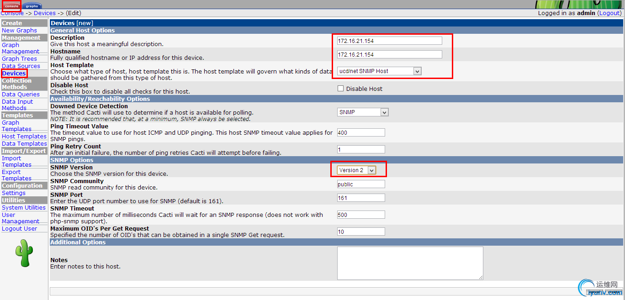Screen dimensions: 625x300
Task: Click the Collection Methods sidebar heading
Action: coord(24,84)
